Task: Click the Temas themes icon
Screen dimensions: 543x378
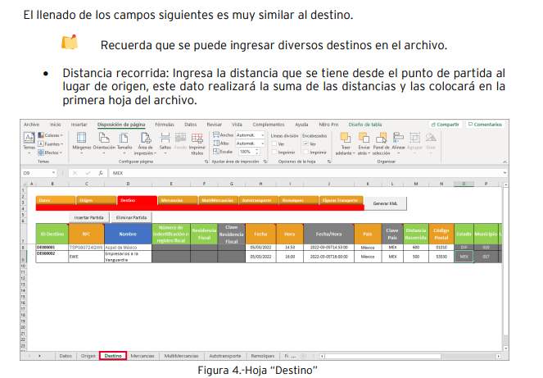Action: [x=28, y=139]
